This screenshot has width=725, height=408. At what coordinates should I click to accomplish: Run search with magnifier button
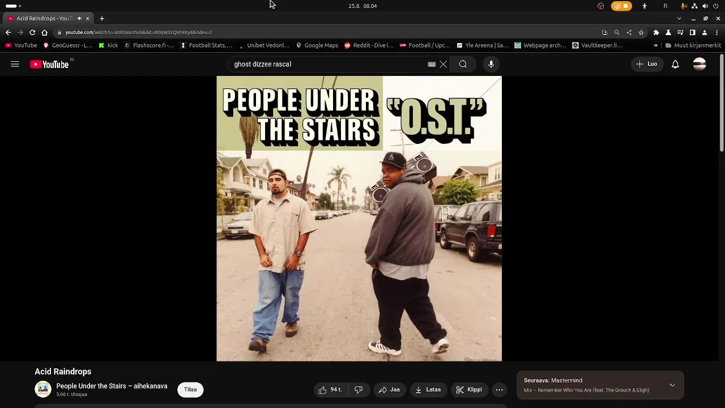[463, 64]
